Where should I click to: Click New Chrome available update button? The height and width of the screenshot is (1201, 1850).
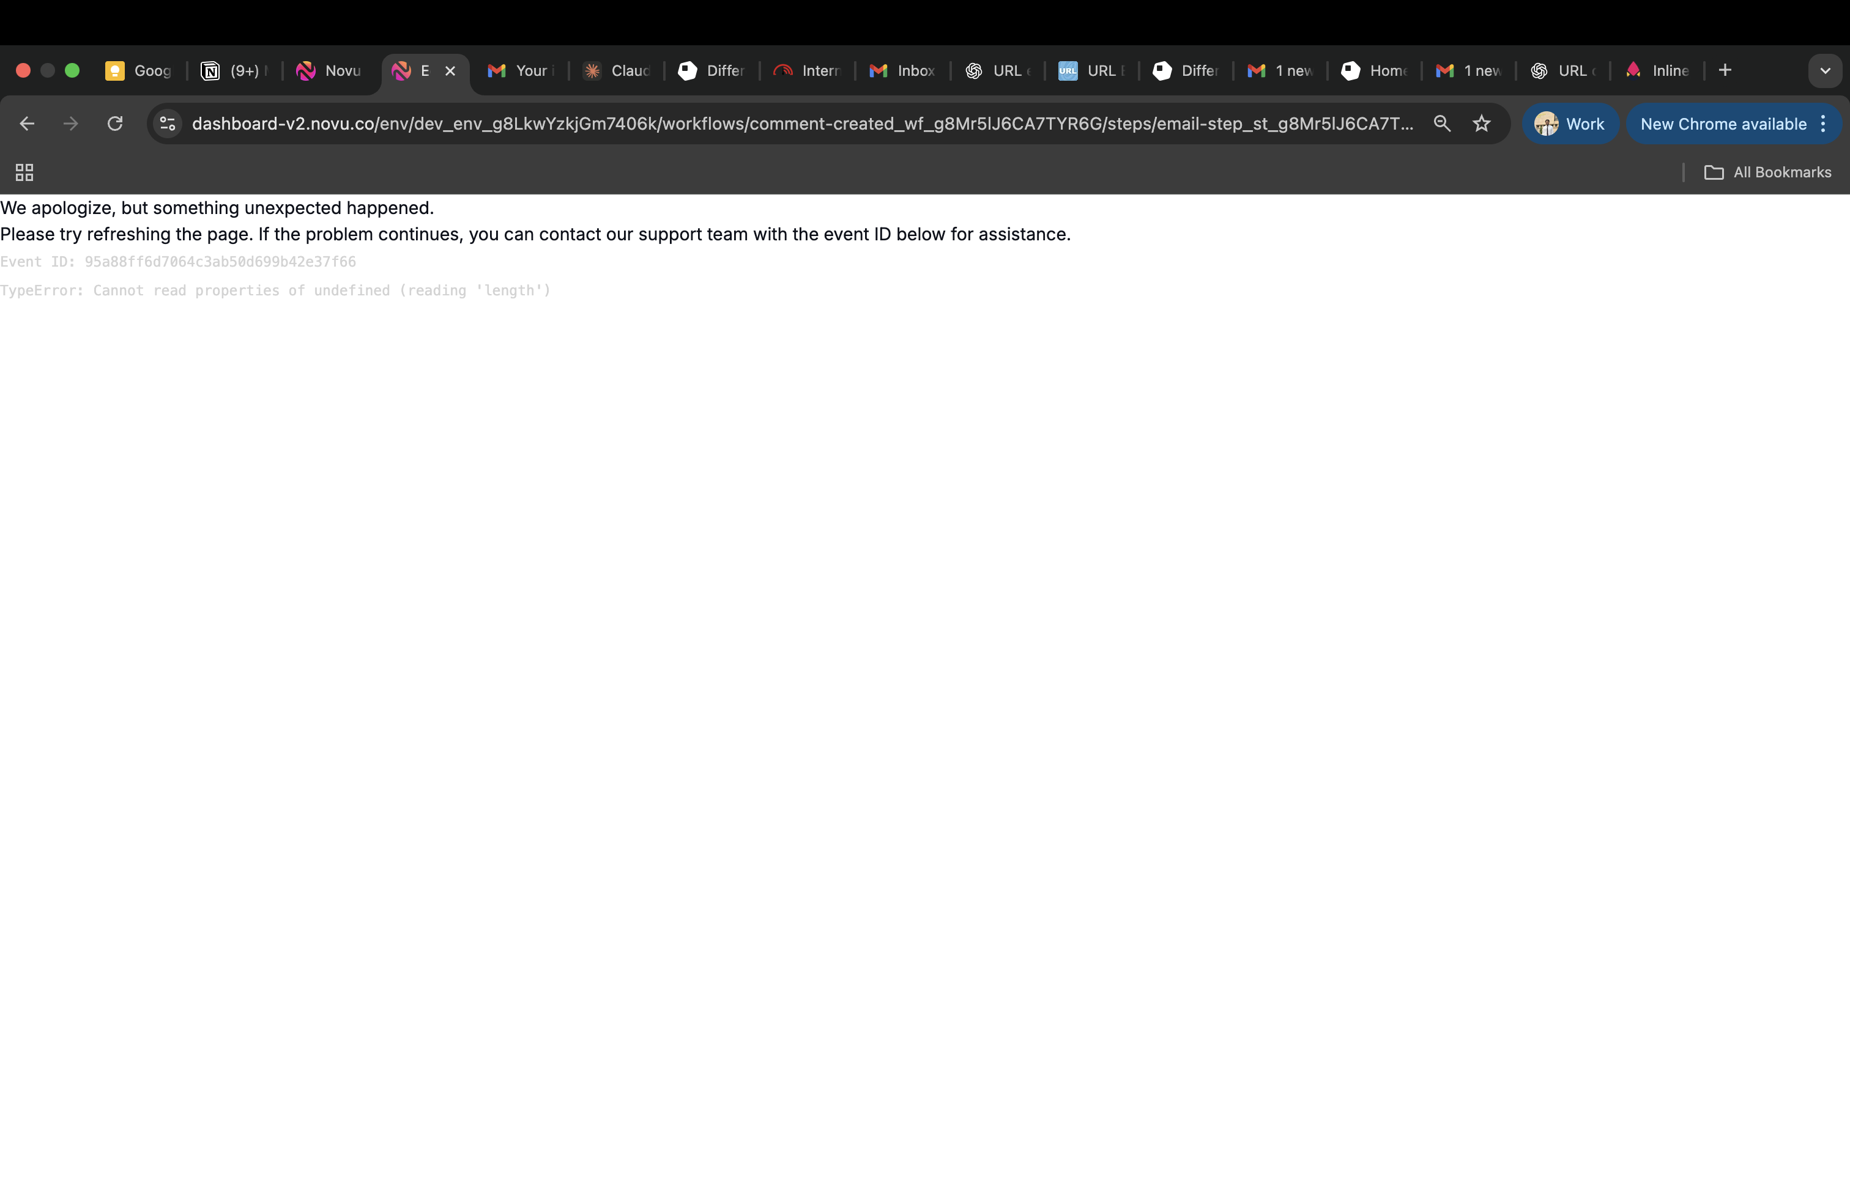click(1723, 124)
